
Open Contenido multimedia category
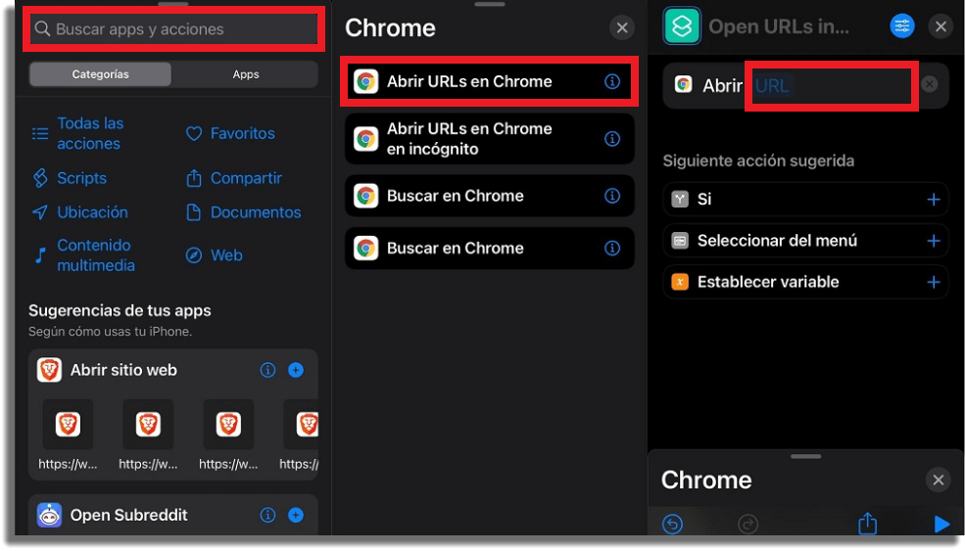[83, 255]
